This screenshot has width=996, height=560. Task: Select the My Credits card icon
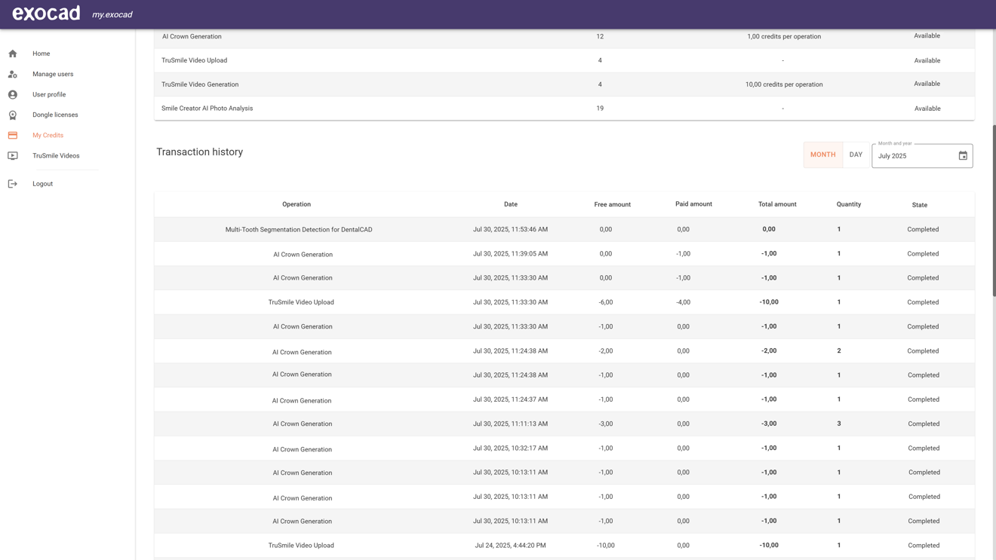pyautogui.click(x=11, y=135)
